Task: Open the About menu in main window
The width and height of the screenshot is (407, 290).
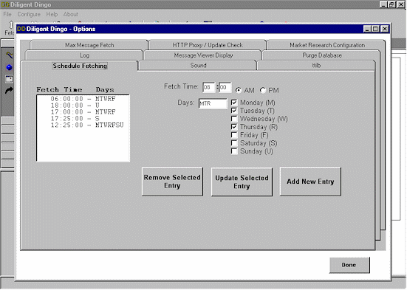Action: [70, 14]
